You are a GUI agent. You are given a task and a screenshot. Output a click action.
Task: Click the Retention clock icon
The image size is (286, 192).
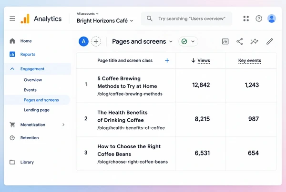tap(12, 138)
